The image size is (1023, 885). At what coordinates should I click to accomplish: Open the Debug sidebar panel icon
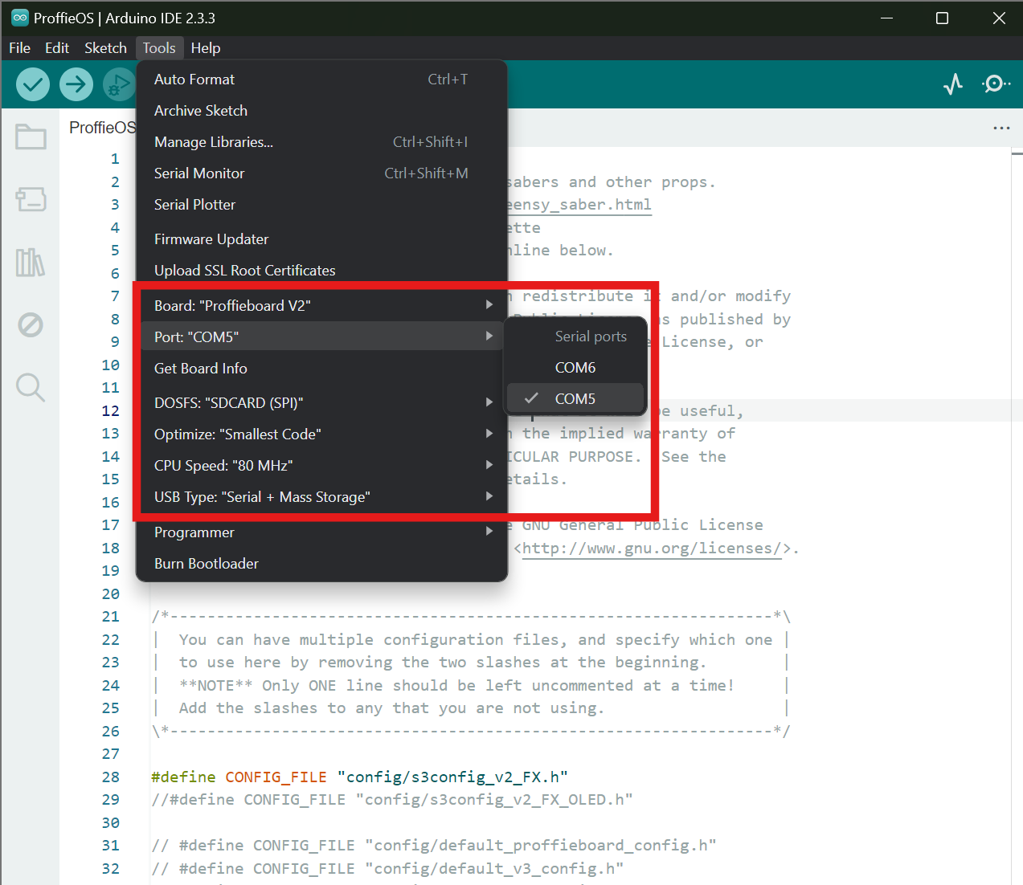coord(31,324)
